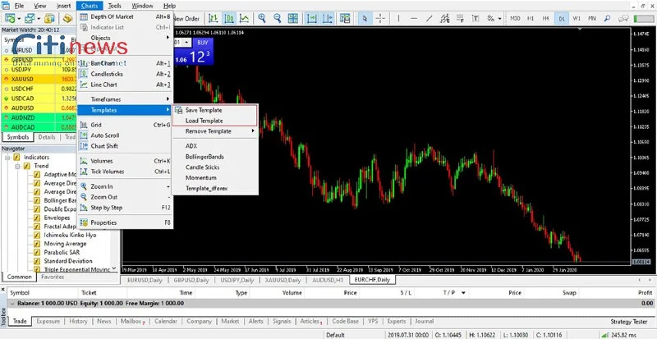Activate the W1 timeframe button
The image size is (657, 339).
point(577,18)
